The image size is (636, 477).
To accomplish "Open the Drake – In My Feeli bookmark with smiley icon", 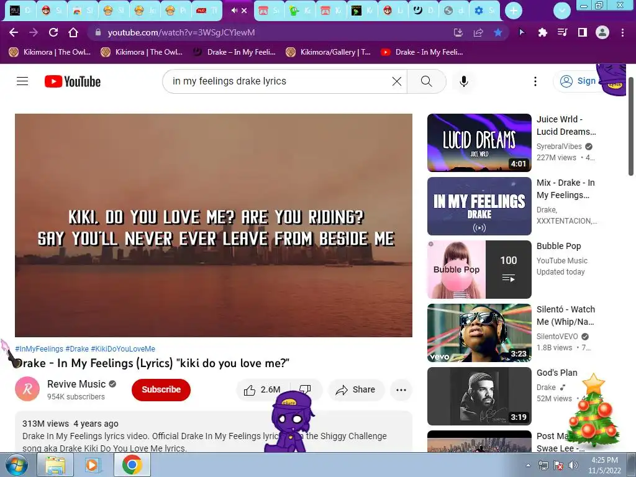I will [234, 52].
